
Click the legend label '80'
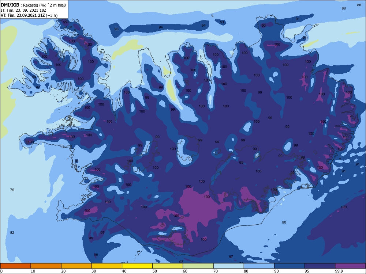pos(246,271)
